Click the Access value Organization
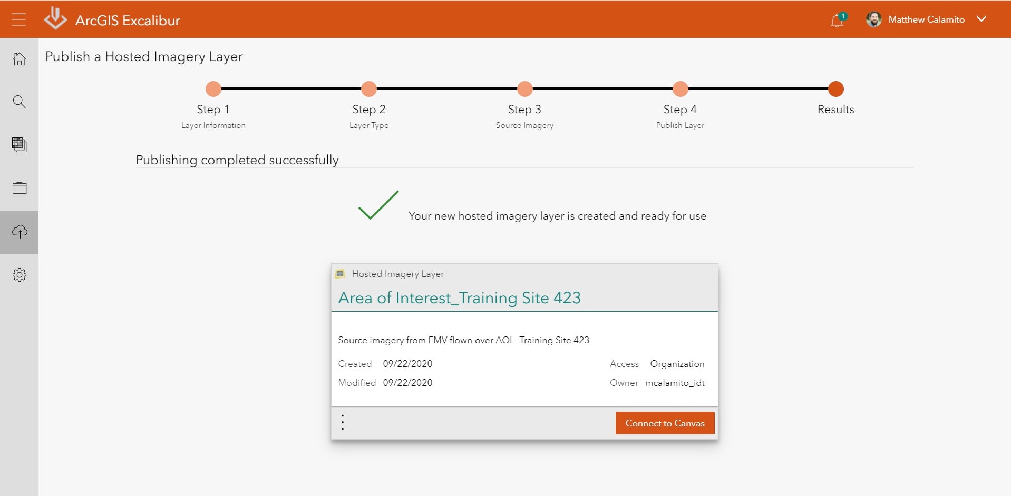 point(677,364)
